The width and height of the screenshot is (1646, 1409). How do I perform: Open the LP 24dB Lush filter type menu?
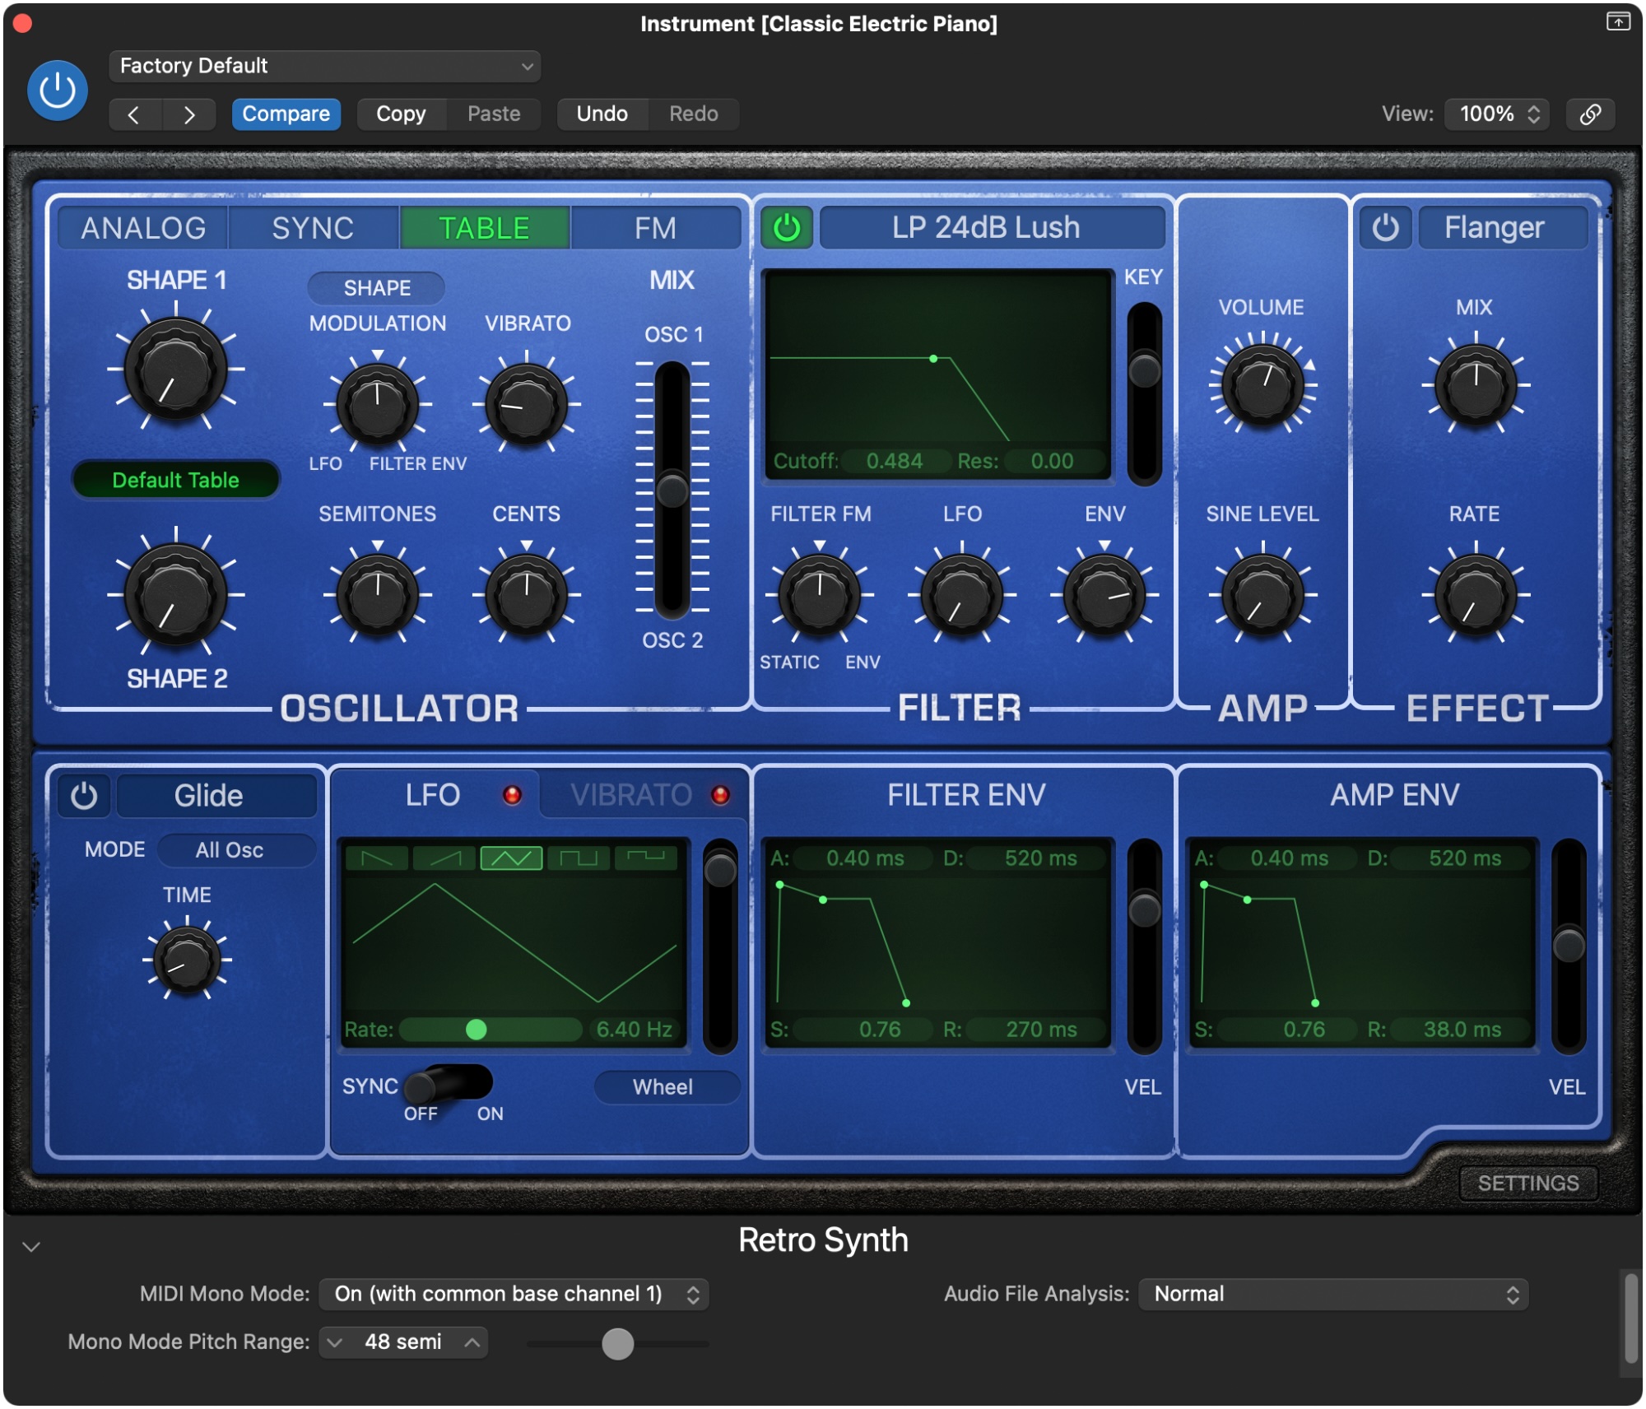click(x=992, y=228)
